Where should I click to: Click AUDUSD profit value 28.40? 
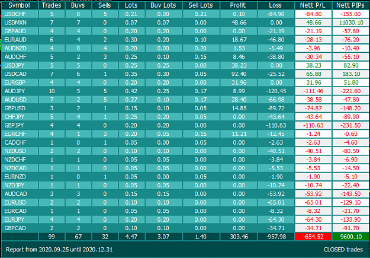click(239, 100)
